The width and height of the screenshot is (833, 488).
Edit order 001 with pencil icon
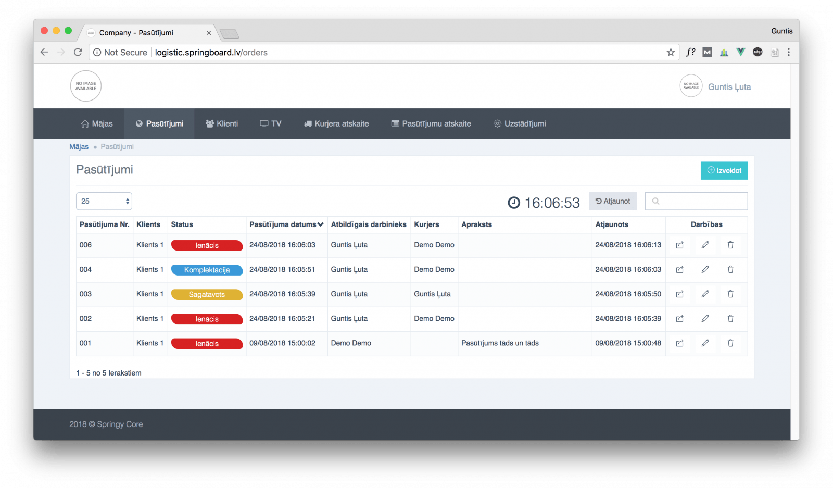point(705,343)
